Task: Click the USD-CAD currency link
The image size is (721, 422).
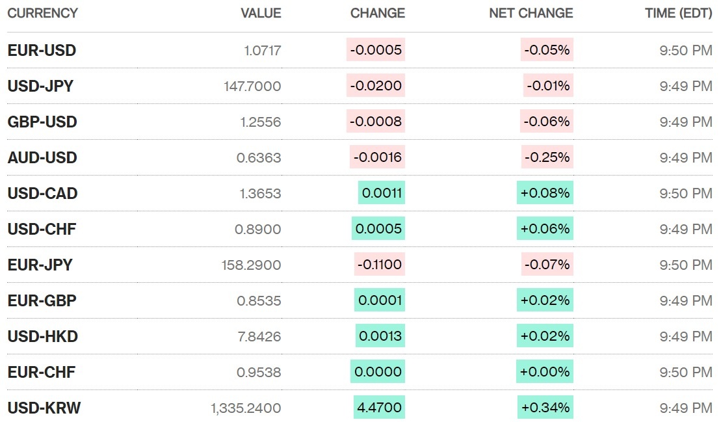Action: pyautogui.click(x=42, y=193)
